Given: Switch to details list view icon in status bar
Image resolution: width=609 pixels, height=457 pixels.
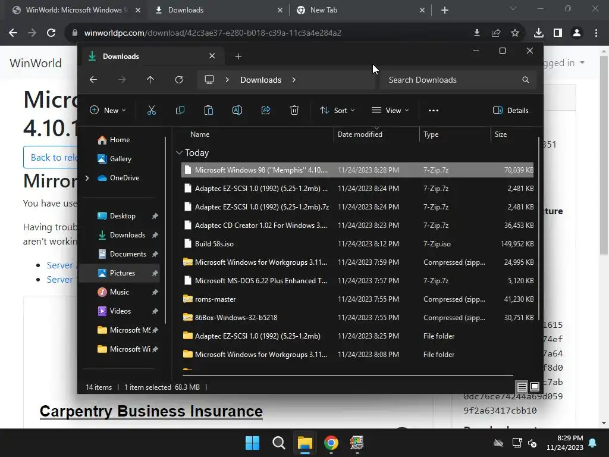Looking at the screenshot, I should coord(522,387).
